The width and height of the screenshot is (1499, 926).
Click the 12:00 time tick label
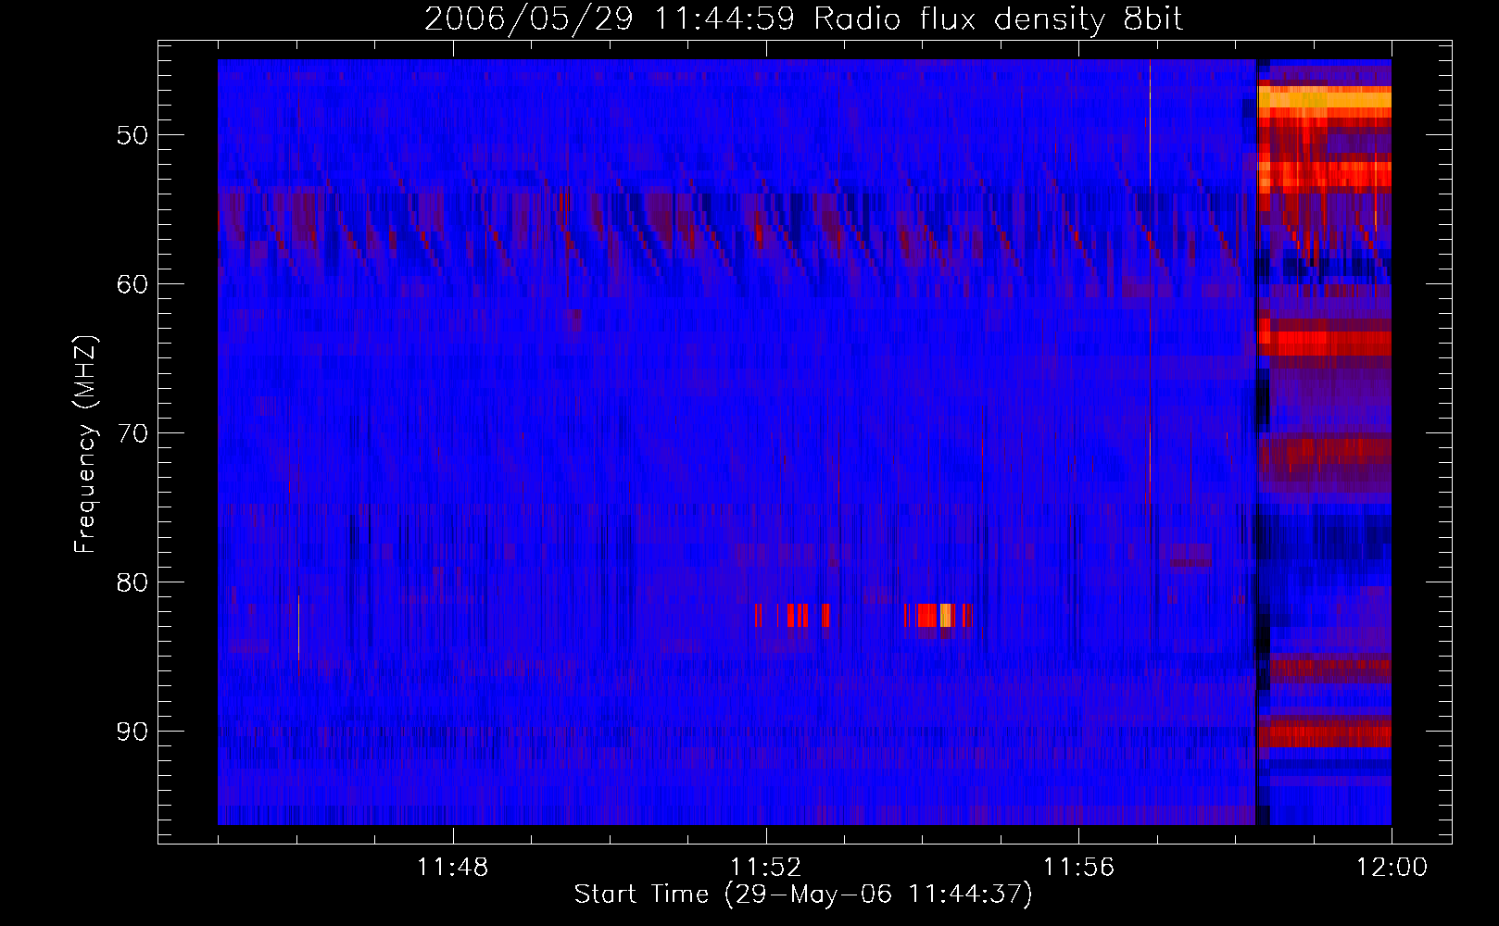point(1392,868)
